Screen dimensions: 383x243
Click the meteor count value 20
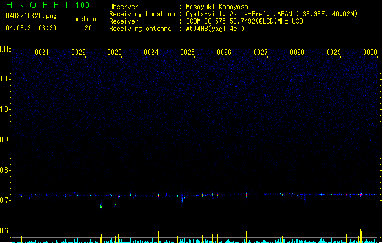click(88, 28)
